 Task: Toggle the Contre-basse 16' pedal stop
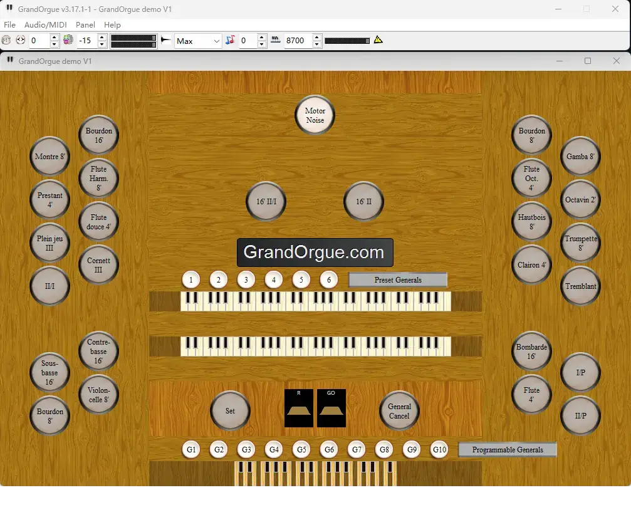click(98, 351)
